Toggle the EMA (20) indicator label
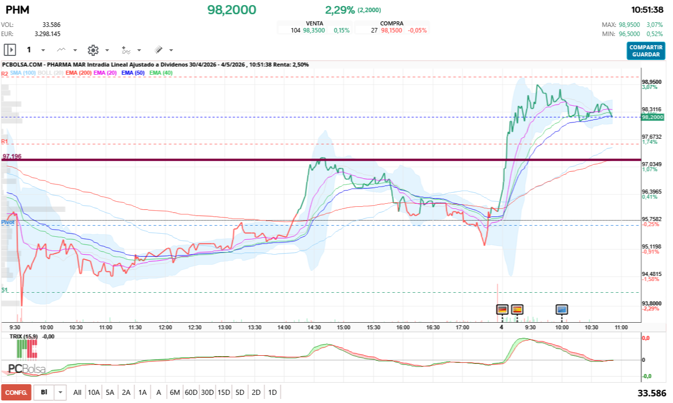This screenshot has height=403, width=673. tap(106, 74)
